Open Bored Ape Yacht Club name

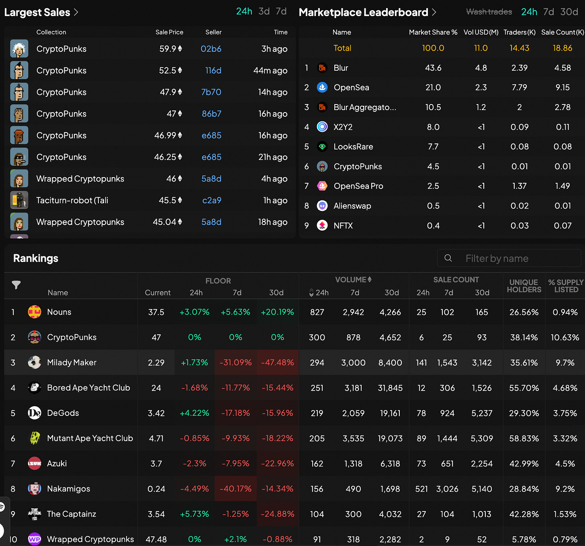click(x=89, y=388)
